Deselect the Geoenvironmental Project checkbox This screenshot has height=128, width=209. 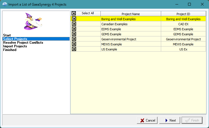click(74, 39)
